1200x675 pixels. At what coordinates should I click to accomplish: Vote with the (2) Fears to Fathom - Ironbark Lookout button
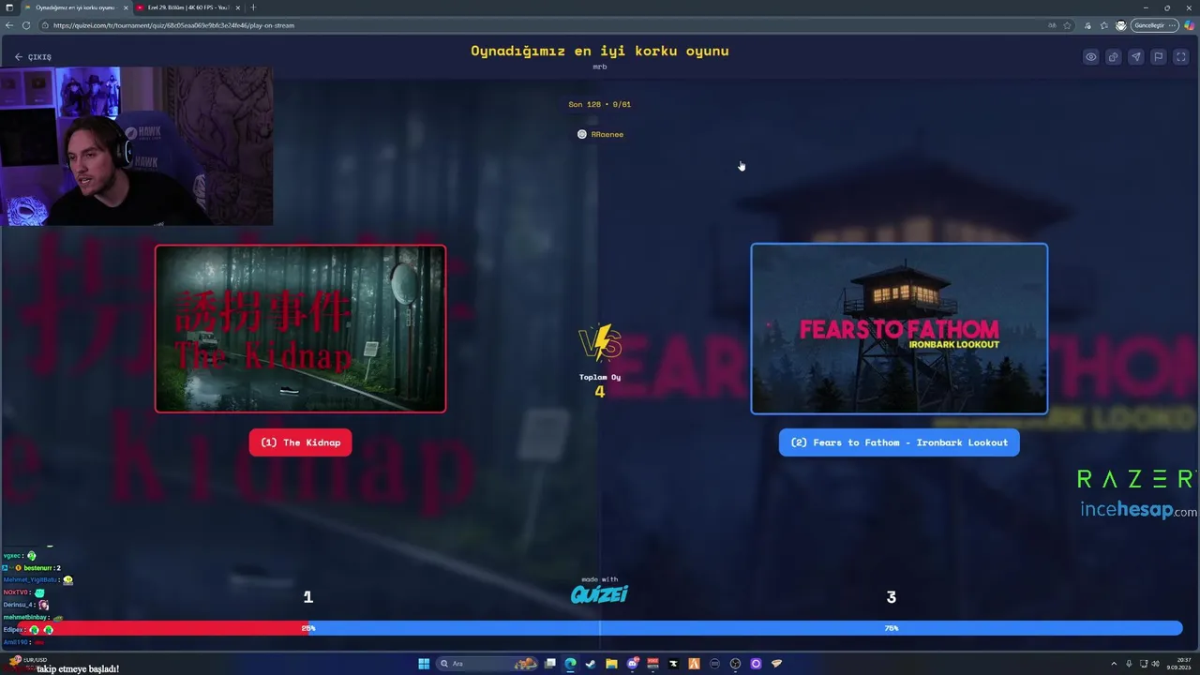tap(899, 442)
